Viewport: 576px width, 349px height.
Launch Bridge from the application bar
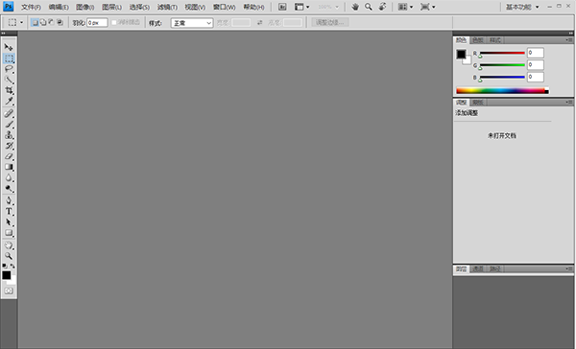point(282,7)
